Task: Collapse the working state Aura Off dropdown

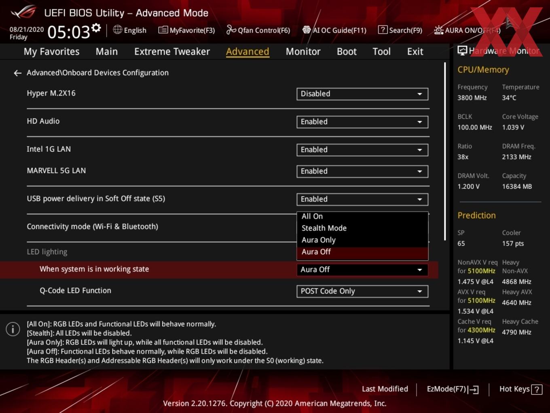Action: click(362, 270)
